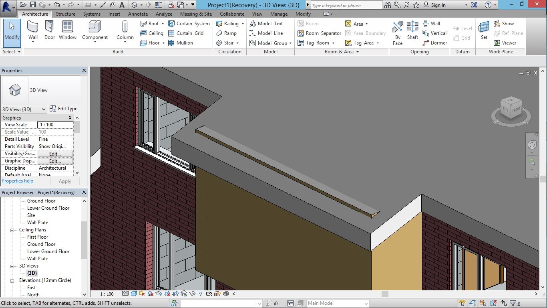Choose the Column tool icon
Image resolution: width=547 pixels, height=308 pixels.
[x=125, y=30]
